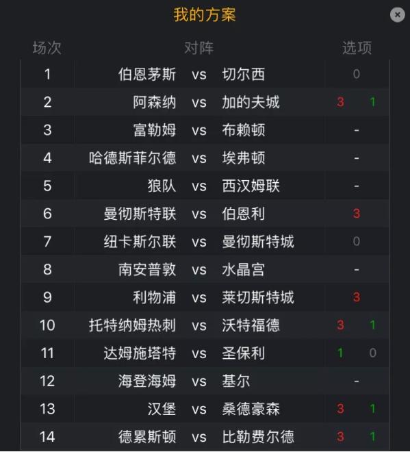Click the red 3 option for 阿森纳 match

[340, 102]
